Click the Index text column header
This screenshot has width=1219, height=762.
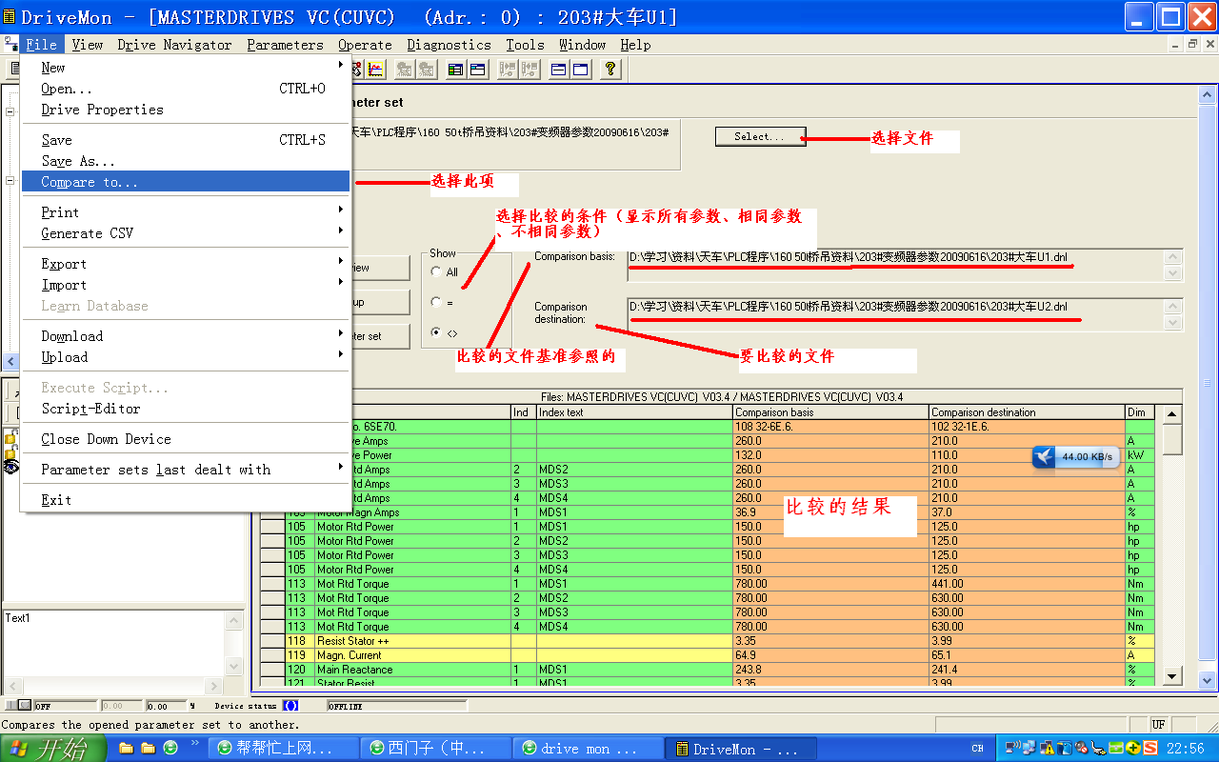[x=634, y=412]
